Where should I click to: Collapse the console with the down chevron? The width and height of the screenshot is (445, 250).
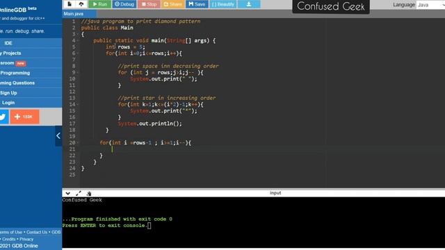click(x=68, y=193)
